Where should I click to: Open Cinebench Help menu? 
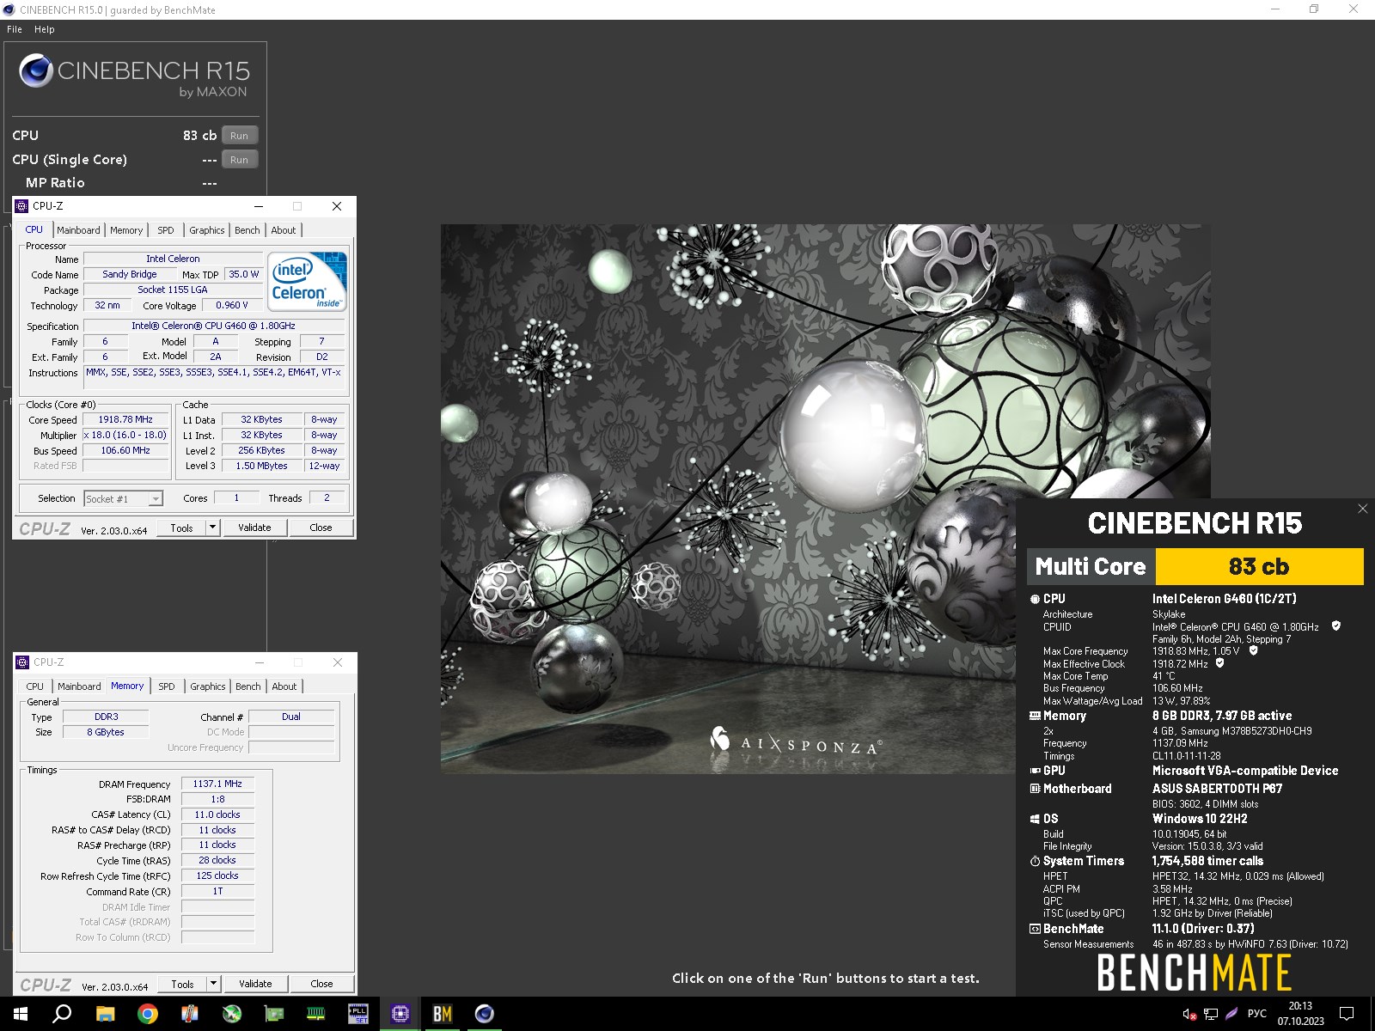pos(45,29)
